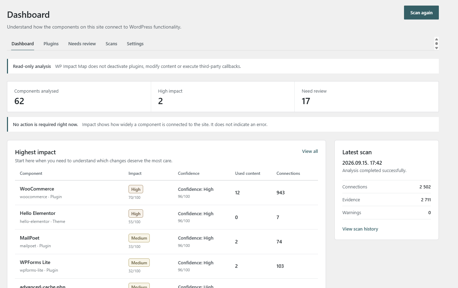The image size is (458, 288).
Task: Click Hello Elementor impact score 55/100
Action: [134, 222]
